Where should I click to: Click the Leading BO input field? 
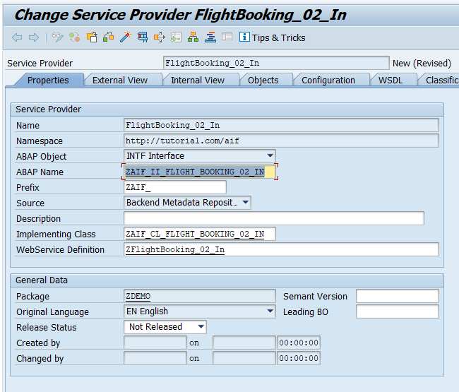tap(398, 311)
